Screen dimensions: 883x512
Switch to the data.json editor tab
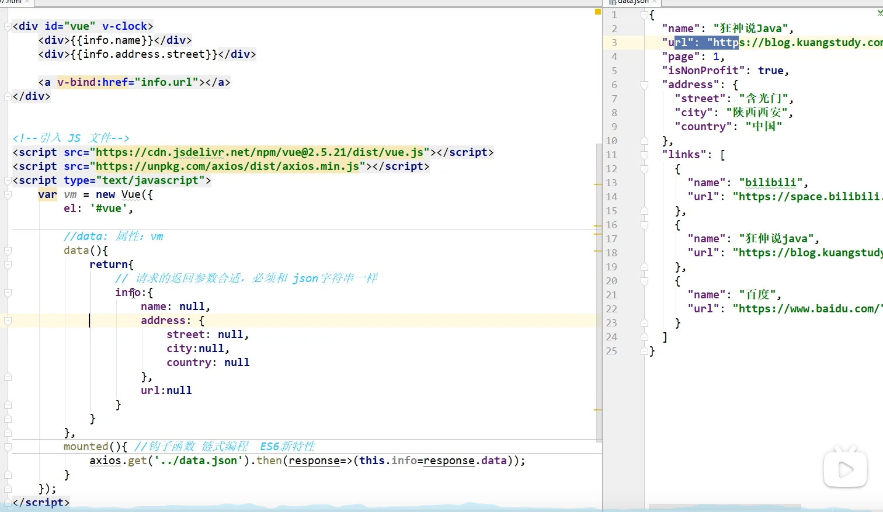click(x=634, y=2)
